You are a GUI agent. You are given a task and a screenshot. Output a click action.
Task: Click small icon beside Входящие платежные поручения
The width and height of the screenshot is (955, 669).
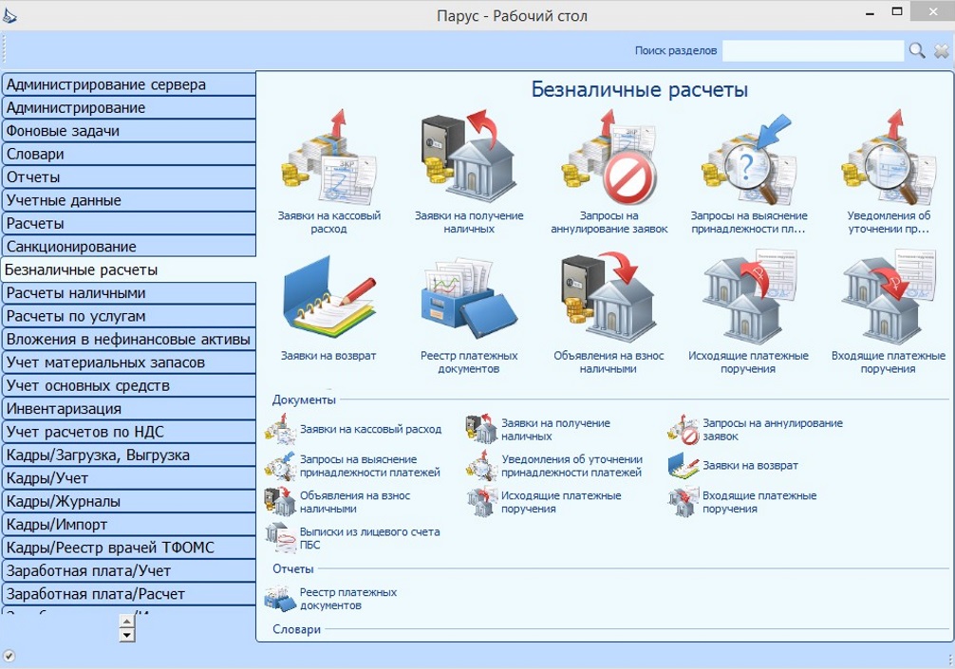[x=683, y=502]
